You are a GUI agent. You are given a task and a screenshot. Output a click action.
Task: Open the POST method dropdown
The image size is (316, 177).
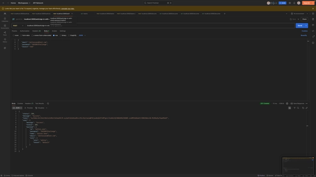[x=18, y=26]
